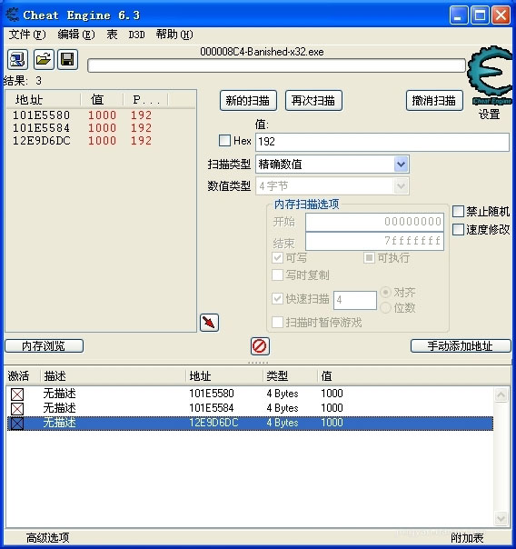Click the value input field containing 192
The image size is (516, 549).
click(x=382, y=142)
